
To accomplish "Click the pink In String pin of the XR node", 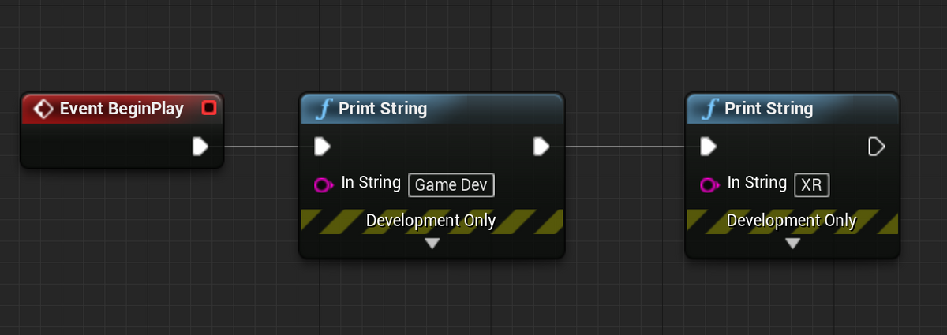I will (710, 185).
